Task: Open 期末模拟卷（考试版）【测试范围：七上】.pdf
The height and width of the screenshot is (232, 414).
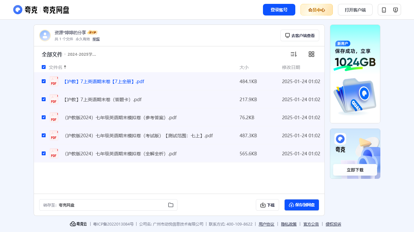Action: 137,136
